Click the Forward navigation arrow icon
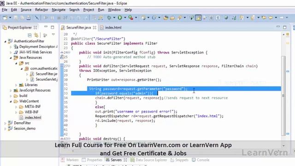This screenshot has width=295, height=166. [282, 18]
